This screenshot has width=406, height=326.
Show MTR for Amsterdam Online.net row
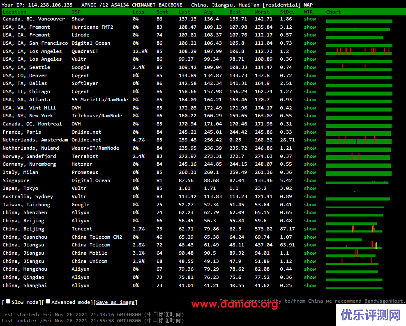(x=310, y=140)
